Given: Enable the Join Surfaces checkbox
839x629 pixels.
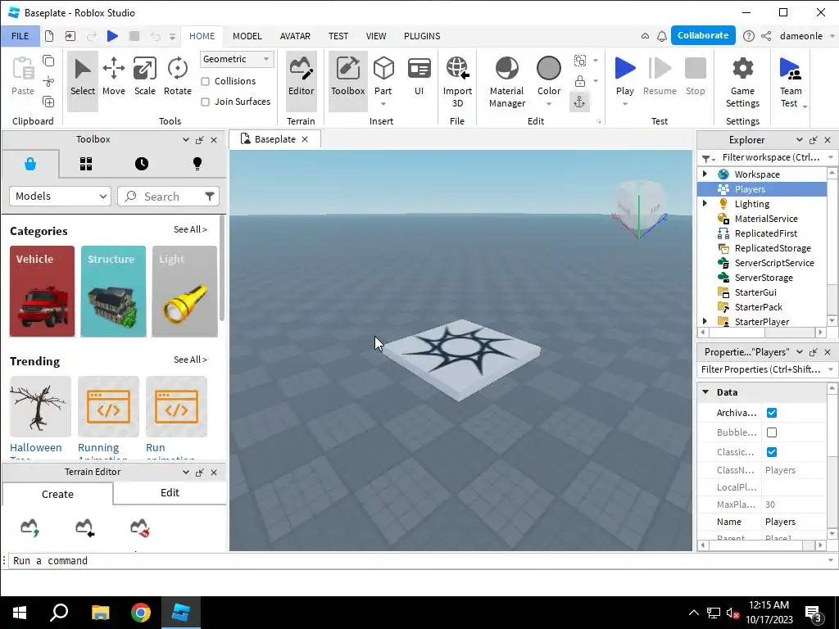Looking at the screenshot, I should point(205,102).
